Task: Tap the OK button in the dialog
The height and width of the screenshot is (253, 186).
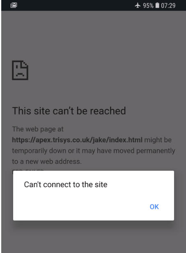Action: [x=154, y=207]
